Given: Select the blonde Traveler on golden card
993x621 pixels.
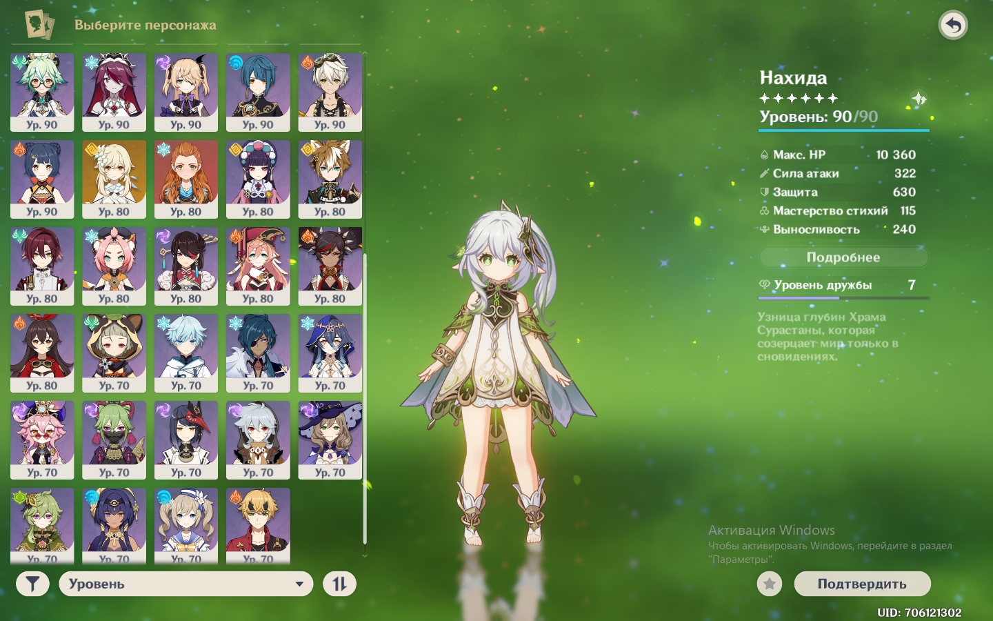Looking at the screenshot, I should point(114,179).
